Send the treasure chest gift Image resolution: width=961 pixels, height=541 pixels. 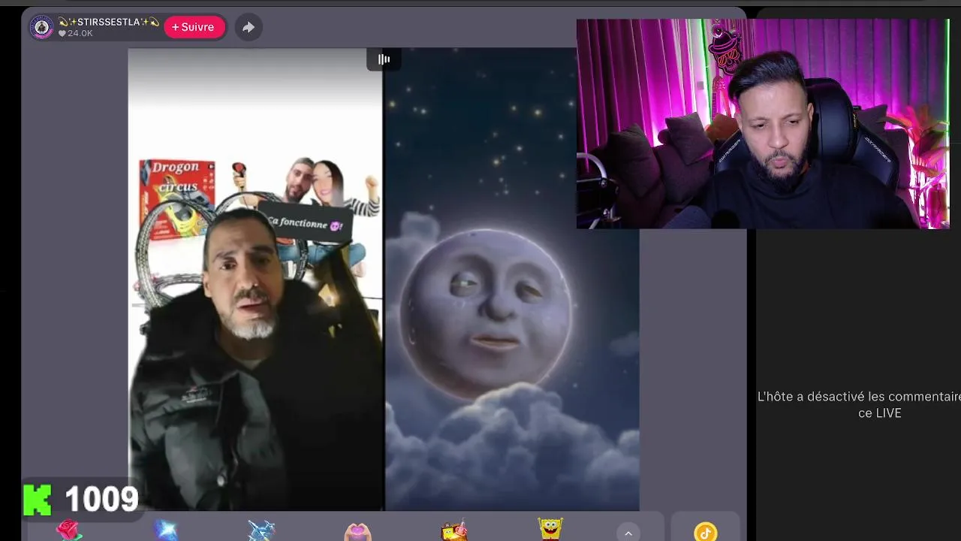[x=454, y=530]
